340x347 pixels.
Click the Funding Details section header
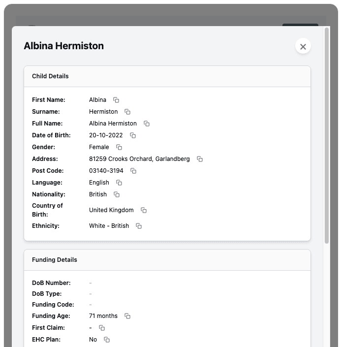point(55,260)
